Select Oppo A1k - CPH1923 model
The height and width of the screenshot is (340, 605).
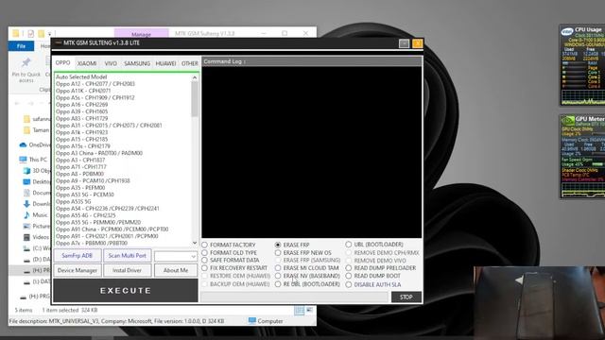81,132
